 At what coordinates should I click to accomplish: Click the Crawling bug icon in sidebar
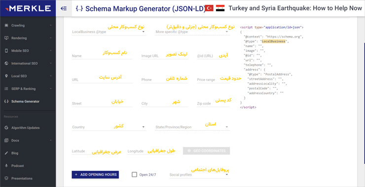pos(6,25)
